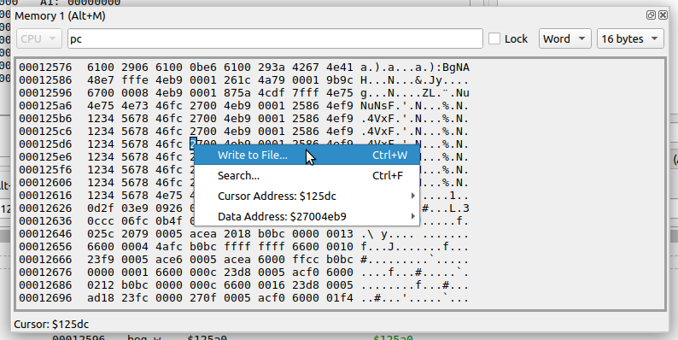Click word 4cdf in row 00012596

272,93
